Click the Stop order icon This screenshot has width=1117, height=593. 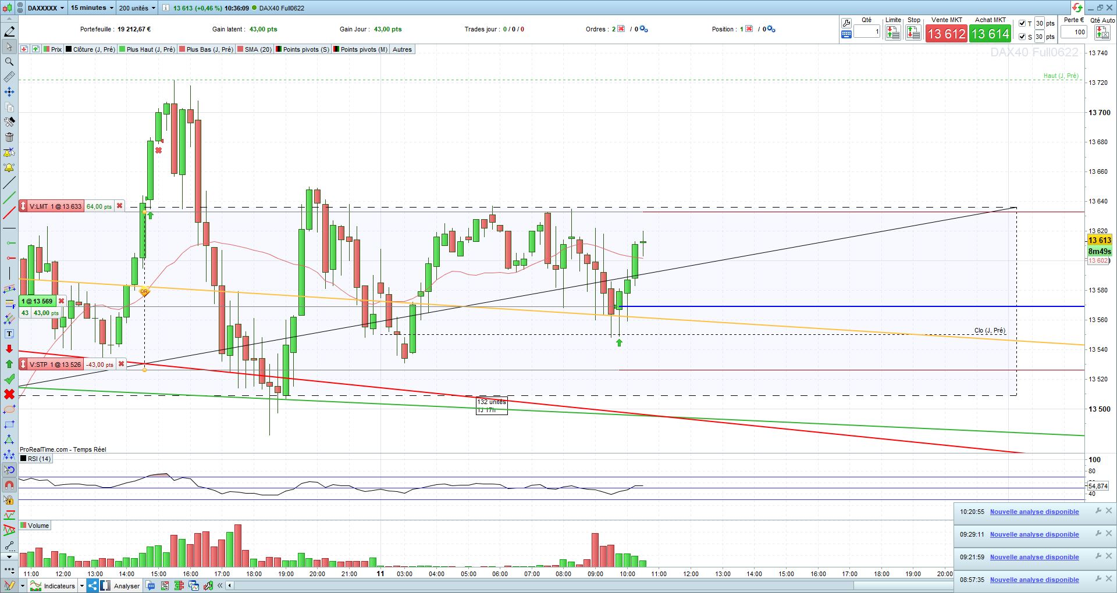coord(913,33)
